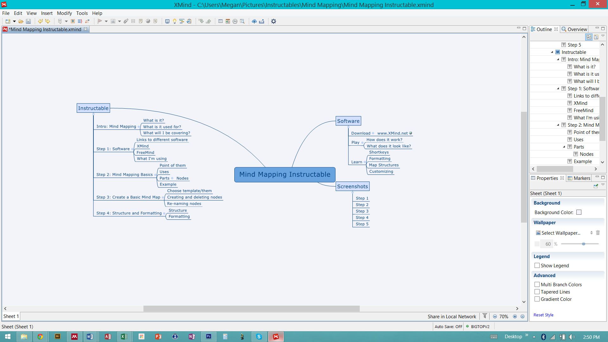The height and width of the screenshot is (342, 608).
Task: Save the mind map workbook
Action: pos(28,21)
